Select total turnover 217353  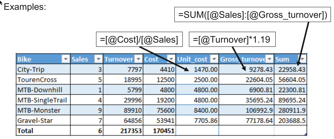click(123, 131)
